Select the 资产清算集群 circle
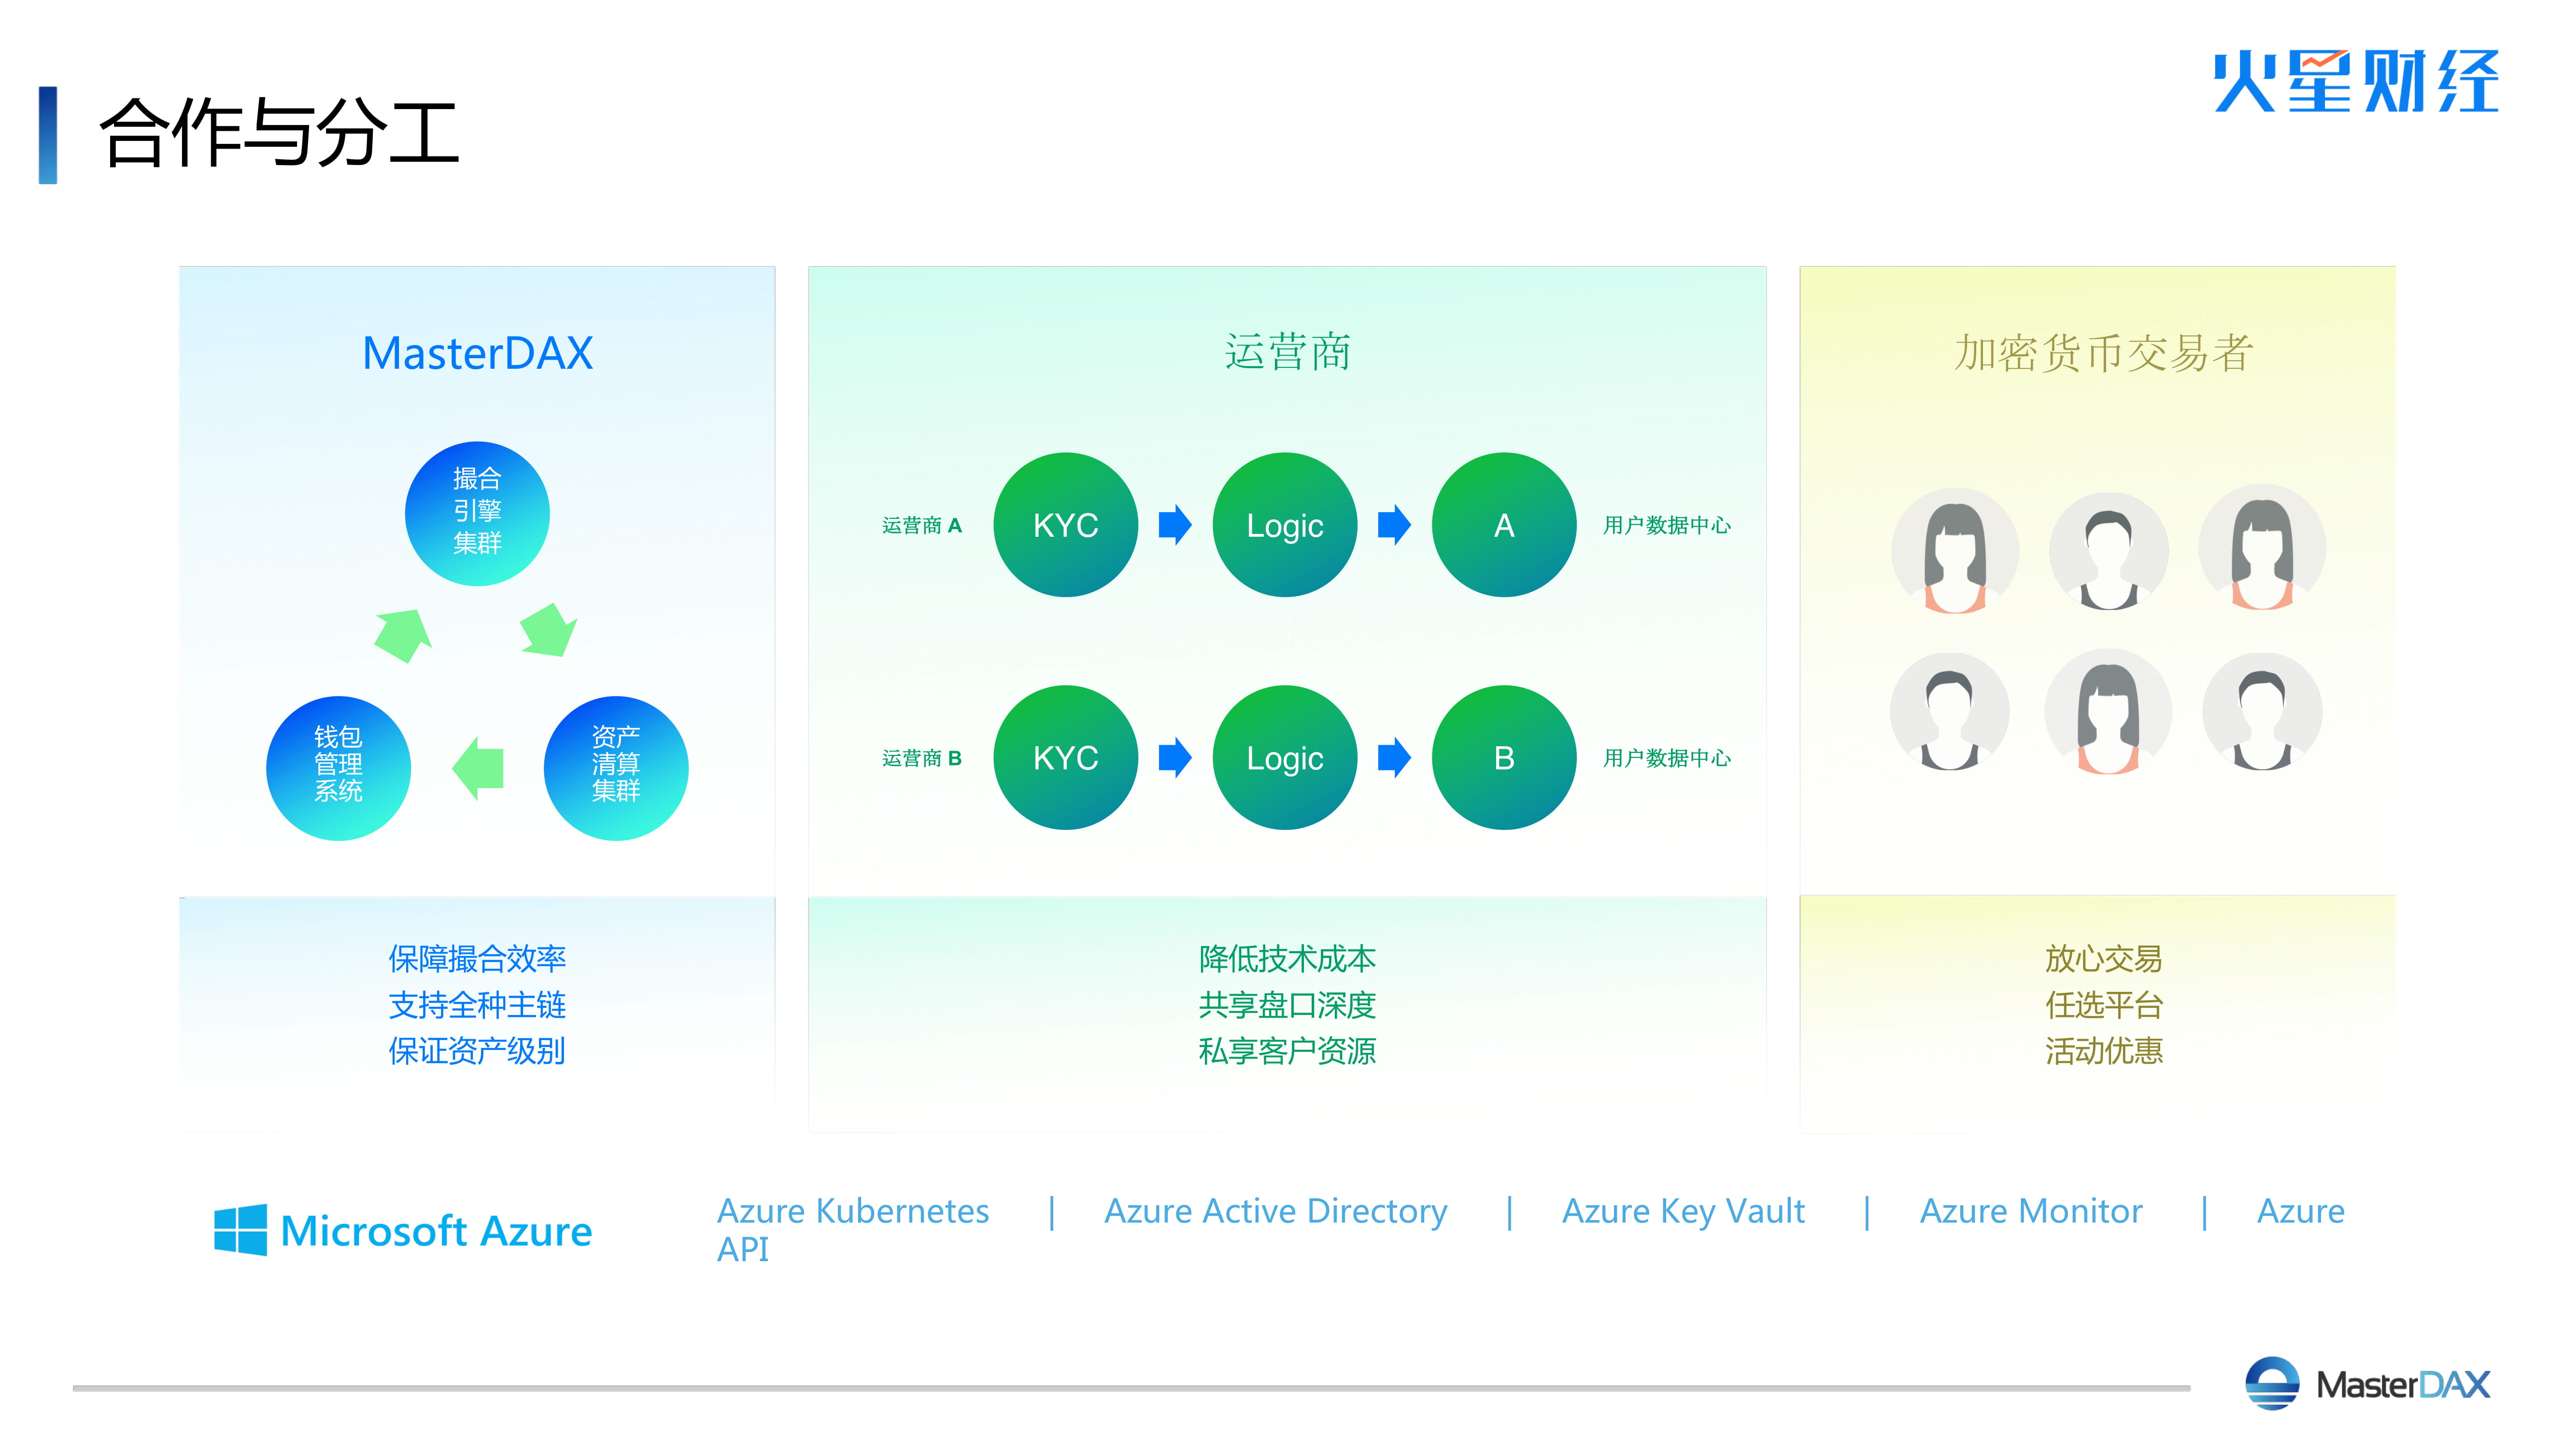The width and height of the screenshot is (2576, 1448). (616, 767)
